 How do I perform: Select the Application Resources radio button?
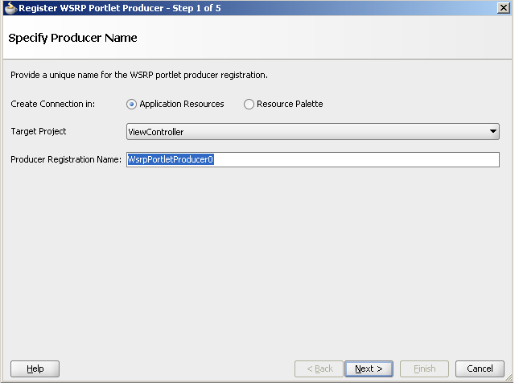click(131, 105)
